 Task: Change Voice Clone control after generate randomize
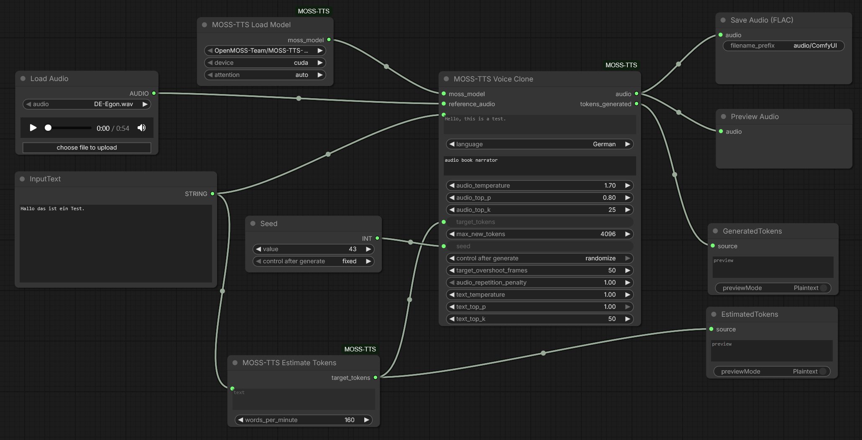[540, 258]
